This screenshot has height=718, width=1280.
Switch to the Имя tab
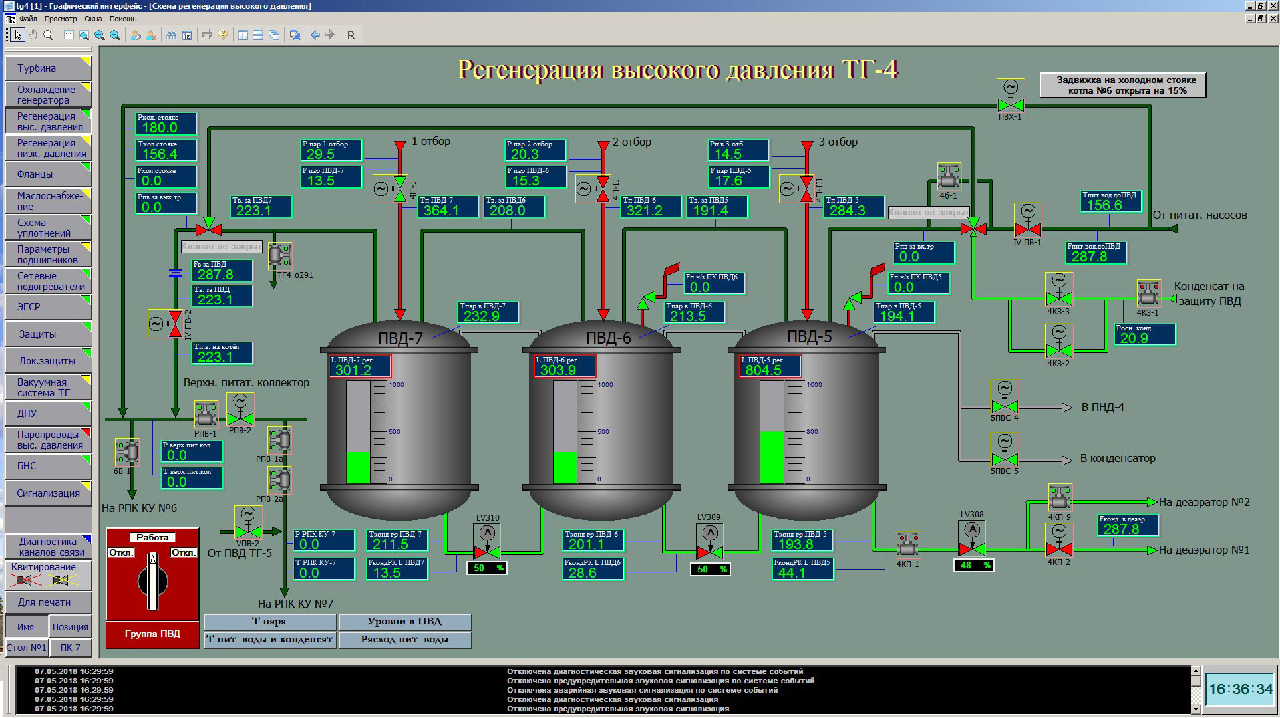tap(26, 626)
